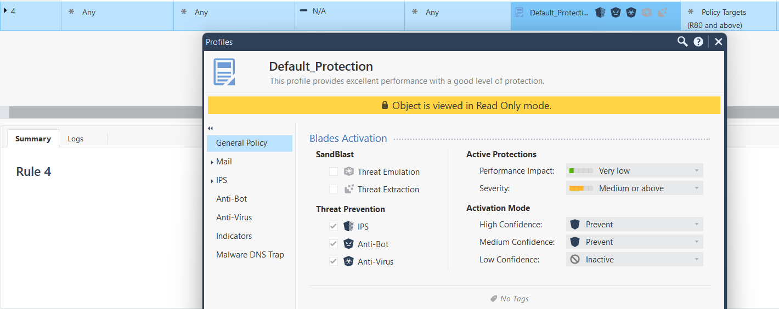
Task: Click the Blades Activation section title
Action: pyautogui.click(x=348, y=139)
